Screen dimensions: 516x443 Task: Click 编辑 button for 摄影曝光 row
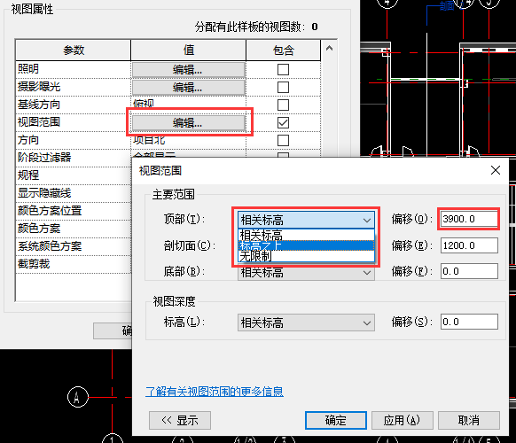(188, 88)
